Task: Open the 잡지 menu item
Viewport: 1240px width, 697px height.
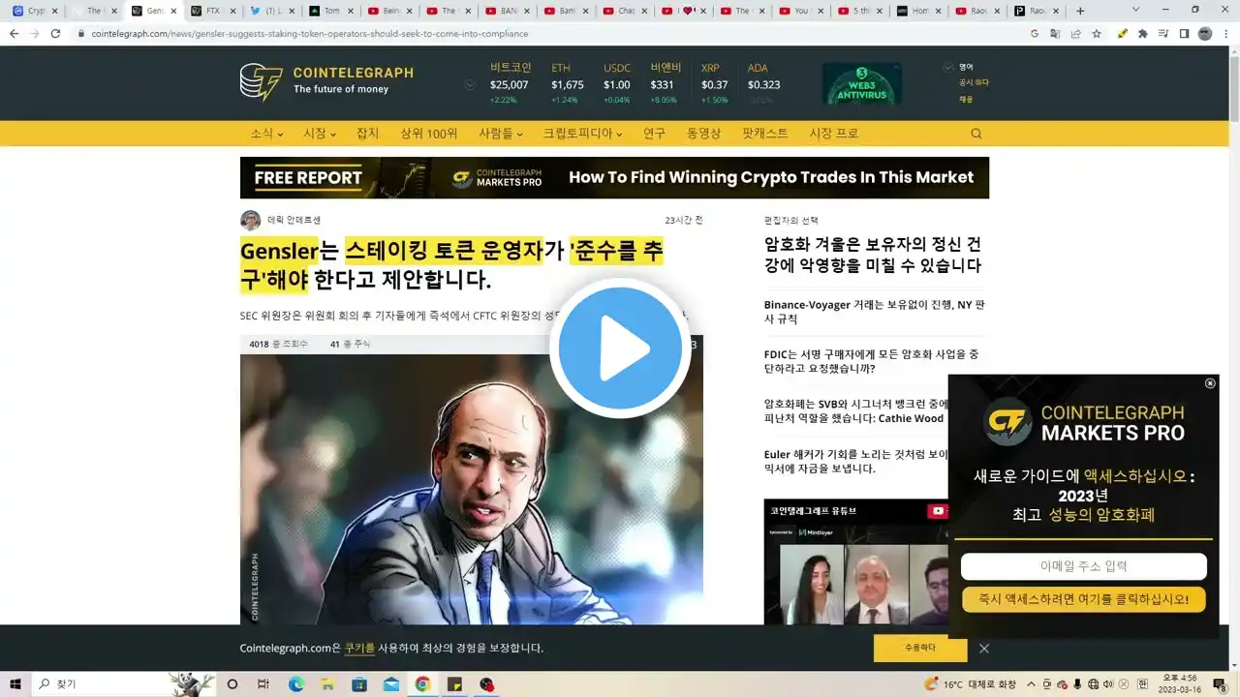Action: [x=367, y=134]
